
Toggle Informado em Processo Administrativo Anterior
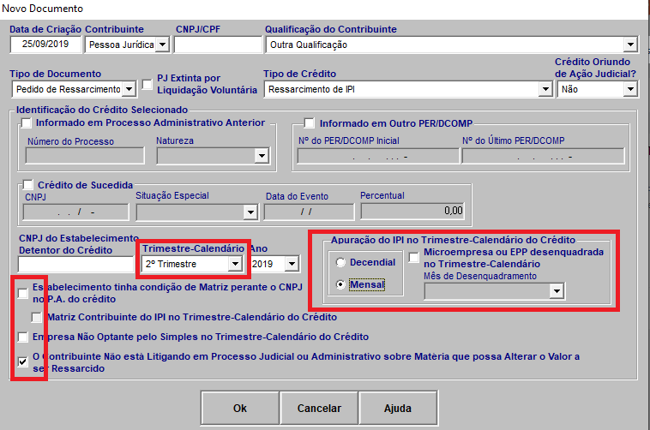28,122
